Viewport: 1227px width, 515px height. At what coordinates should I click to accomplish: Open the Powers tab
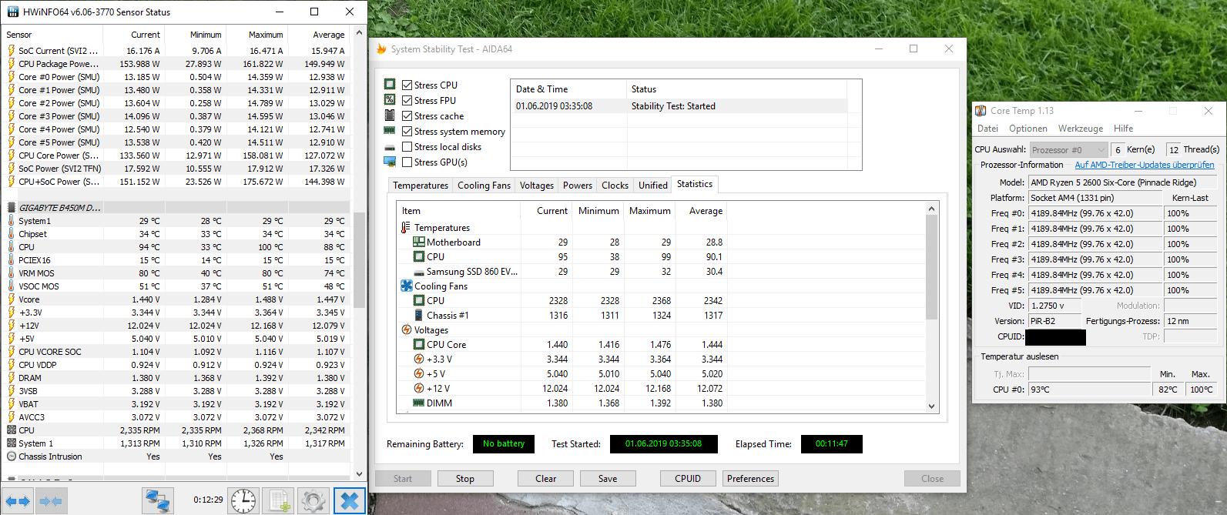[578, 186]
